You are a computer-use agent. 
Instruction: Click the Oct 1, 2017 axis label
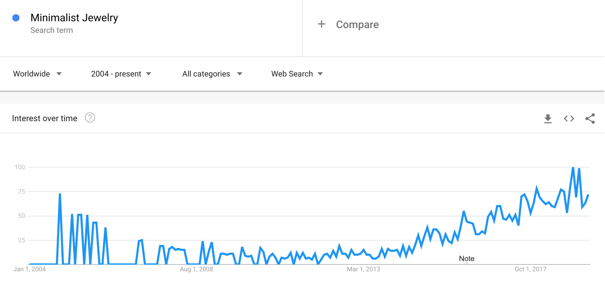coord(530,269)
